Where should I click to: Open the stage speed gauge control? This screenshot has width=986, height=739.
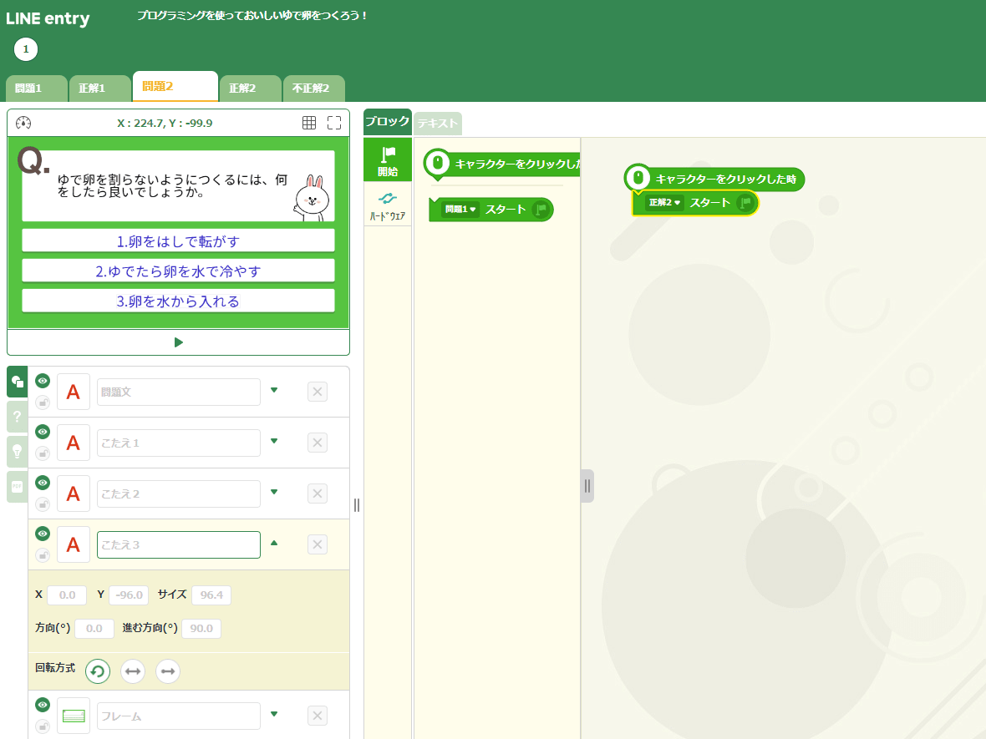(23, 123)
